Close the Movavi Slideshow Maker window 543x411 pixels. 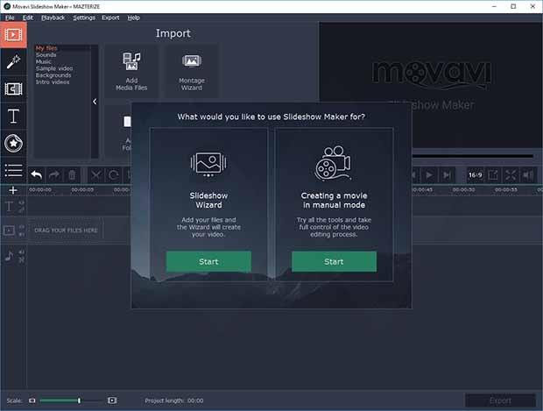point(532,7)
